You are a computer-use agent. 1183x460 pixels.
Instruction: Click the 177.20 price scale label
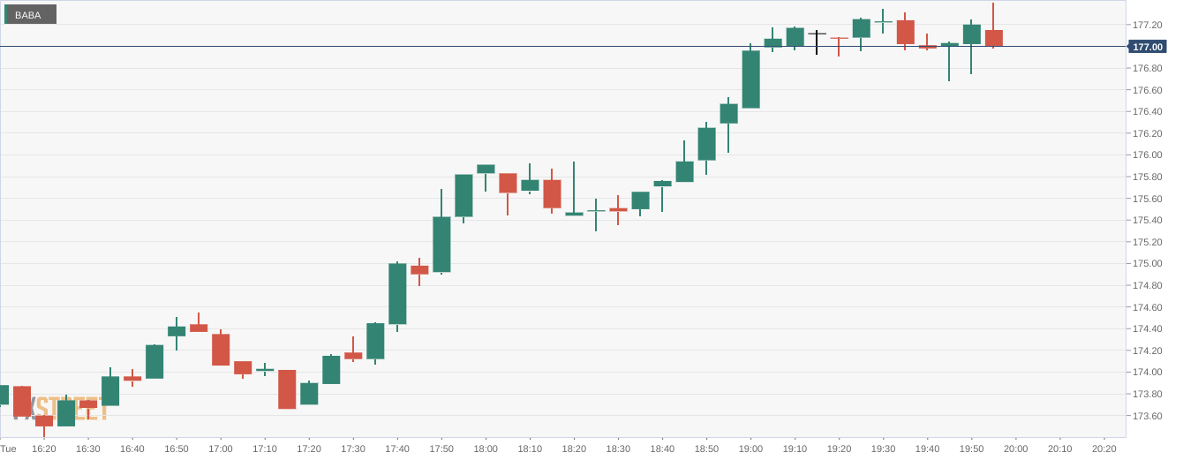click(1146, 25)
